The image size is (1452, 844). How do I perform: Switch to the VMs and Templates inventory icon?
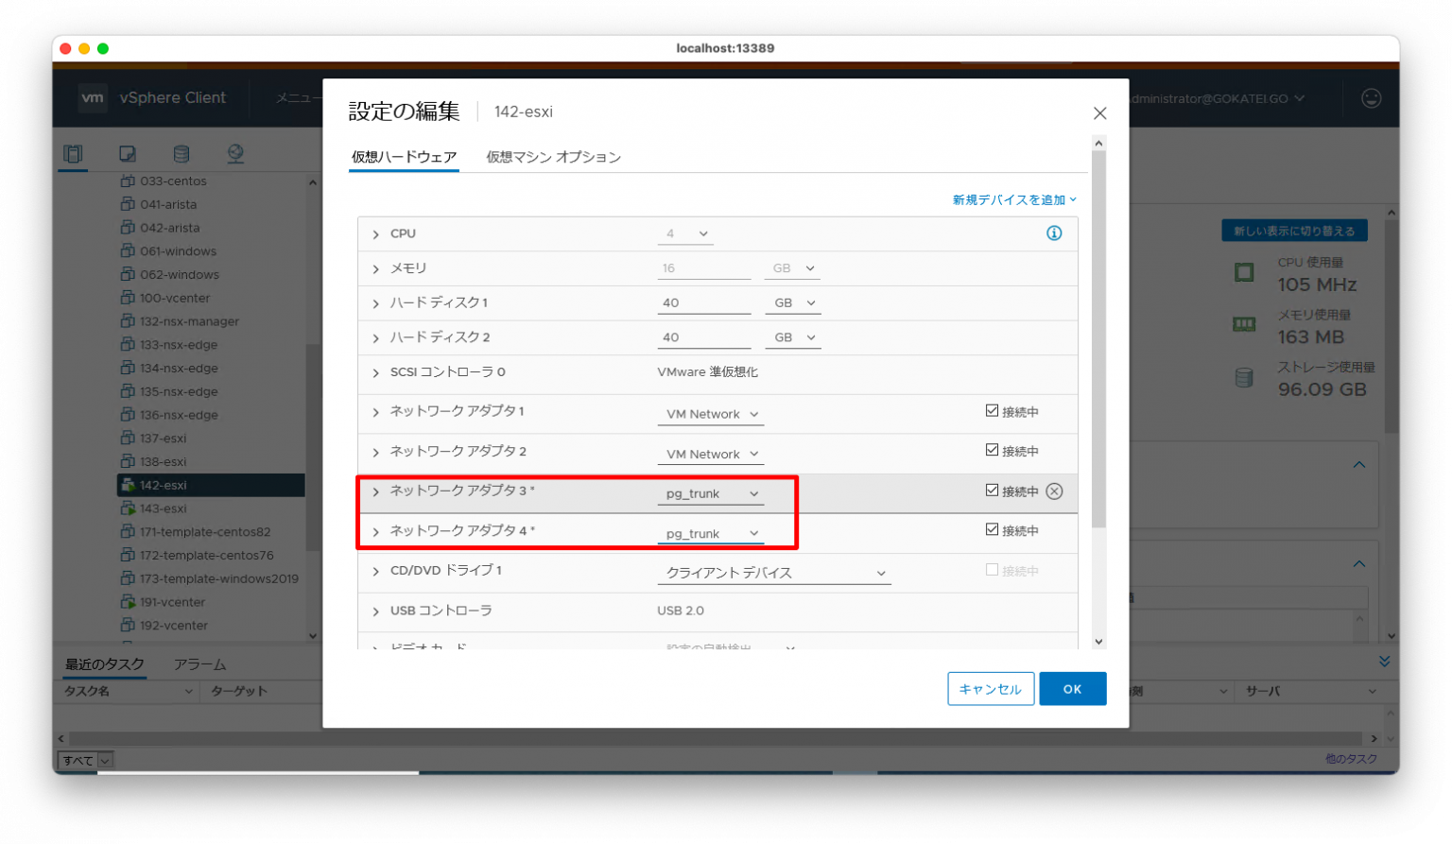tap(127, 152)
